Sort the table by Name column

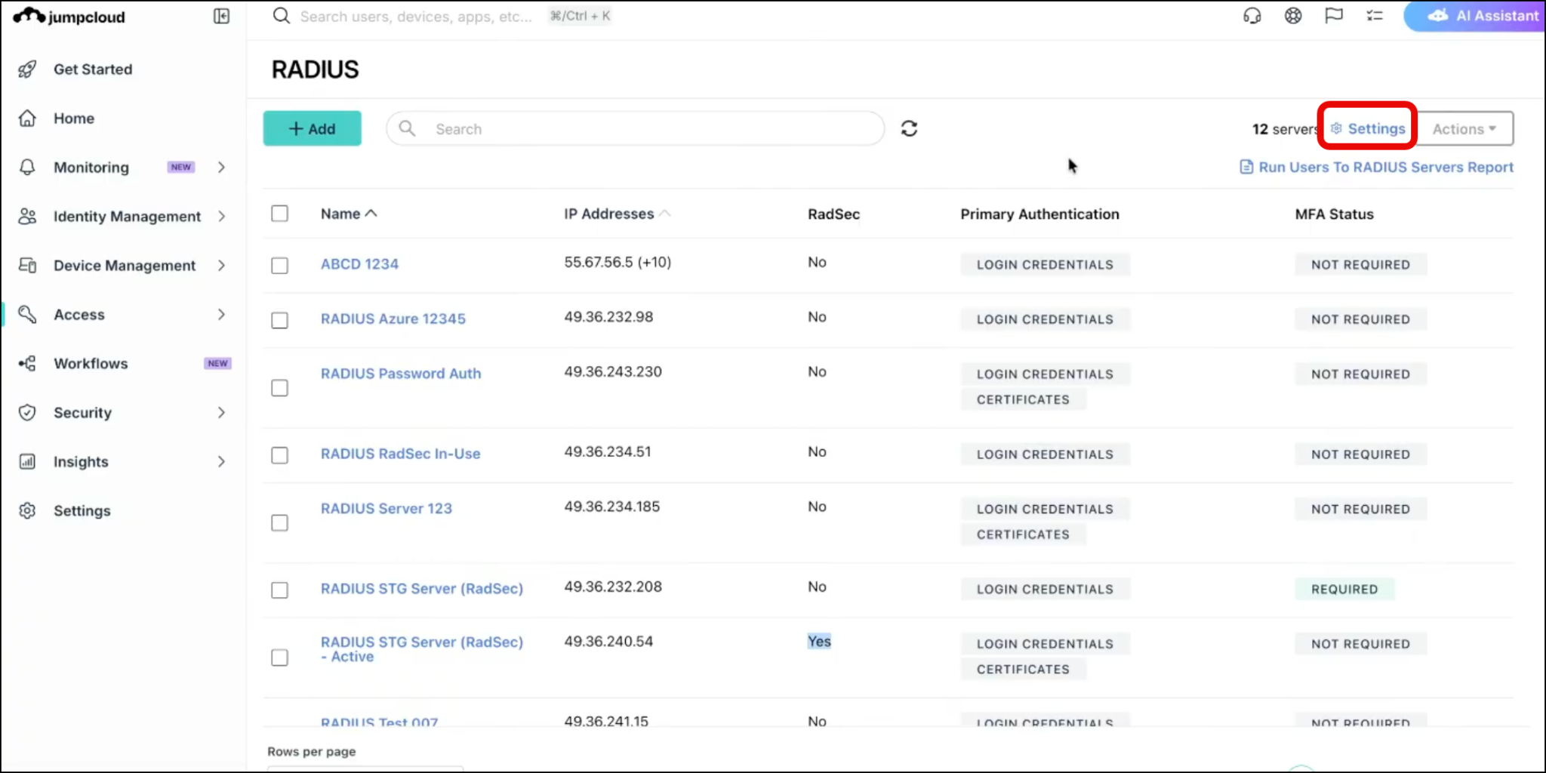[348, 214]
